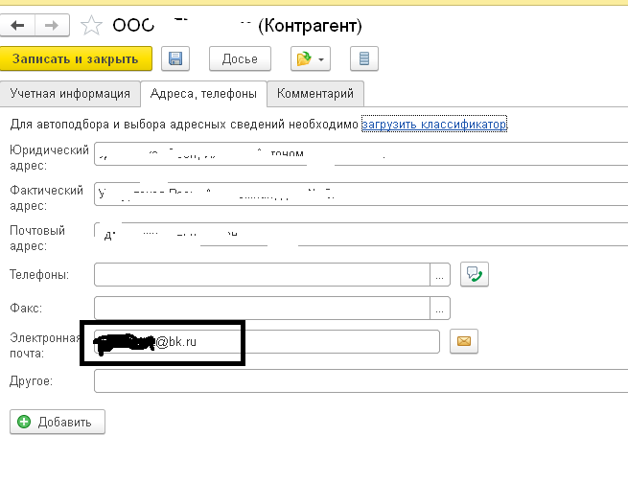Switch to the Учетная информация tab
628x482 pixels.
(70, 94)
